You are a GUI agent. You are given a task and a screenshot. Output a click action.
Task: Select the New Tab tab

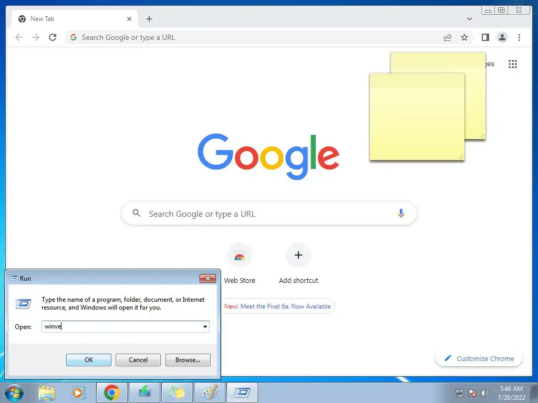pyautogui.click(x=75, y=19)
